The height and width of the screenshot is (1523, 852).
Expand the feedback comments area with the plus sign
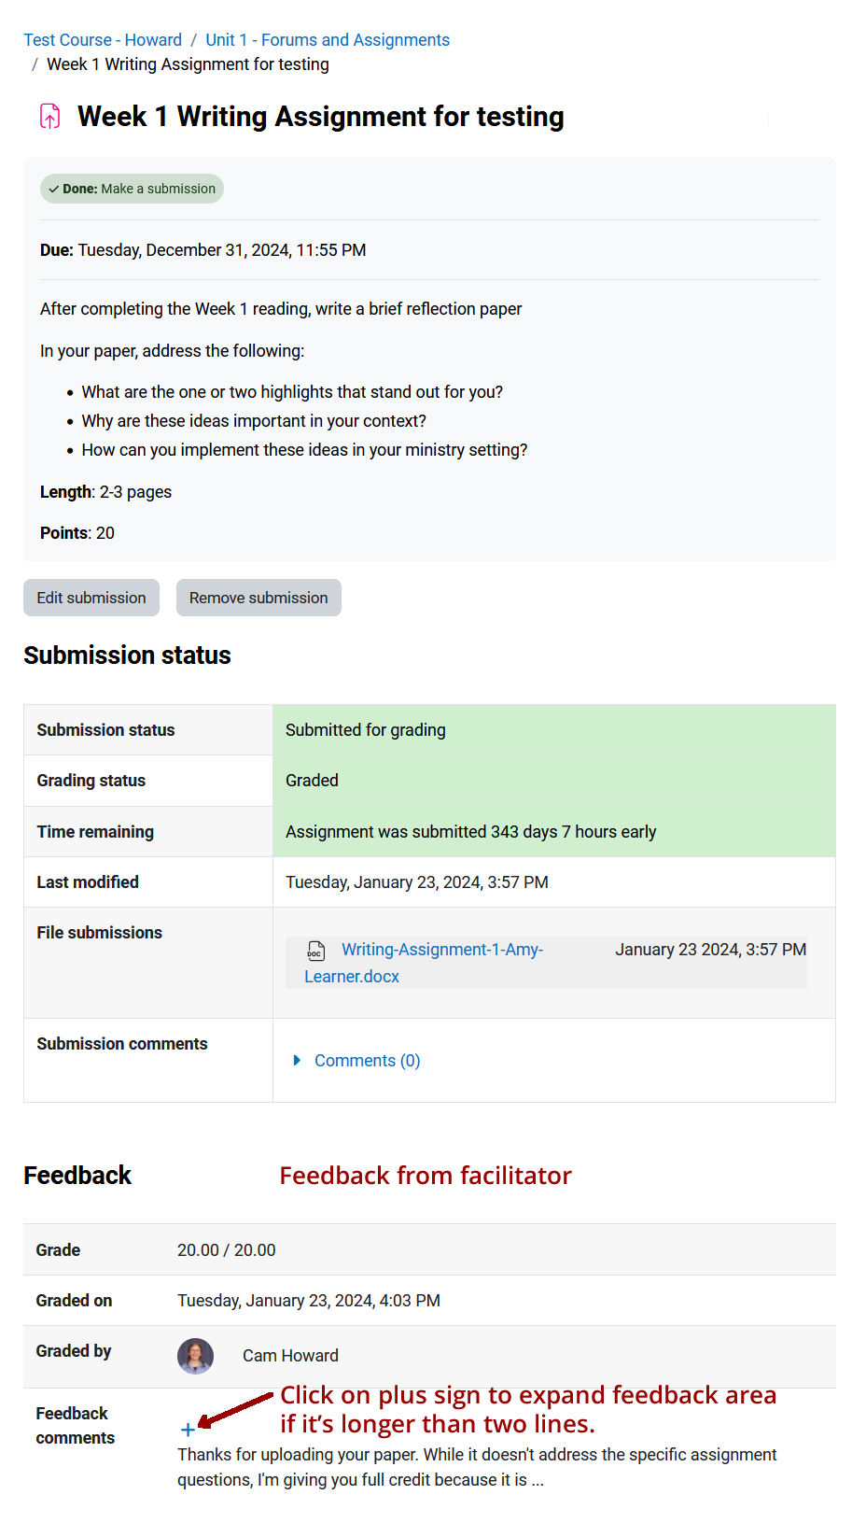click(188, 1429)
